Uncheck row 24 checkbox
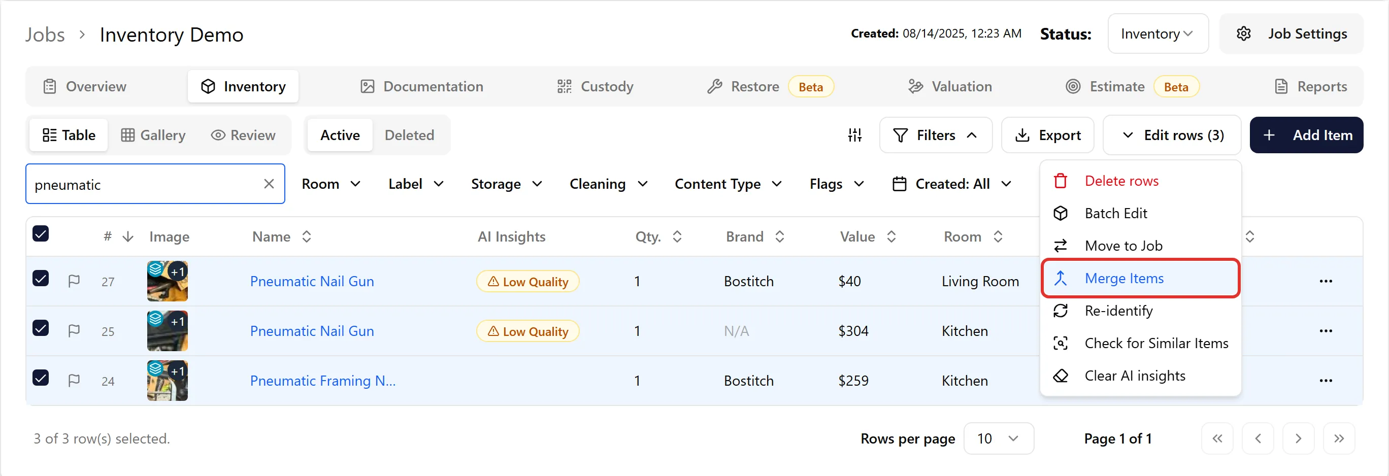 coord(41,378)
